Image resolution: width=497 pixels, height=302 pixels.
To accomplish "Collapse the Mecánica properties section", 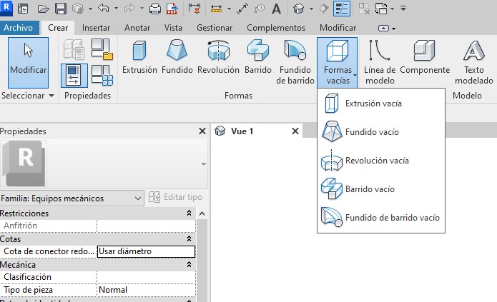I will pyautogui.click(x=189, y=265).
